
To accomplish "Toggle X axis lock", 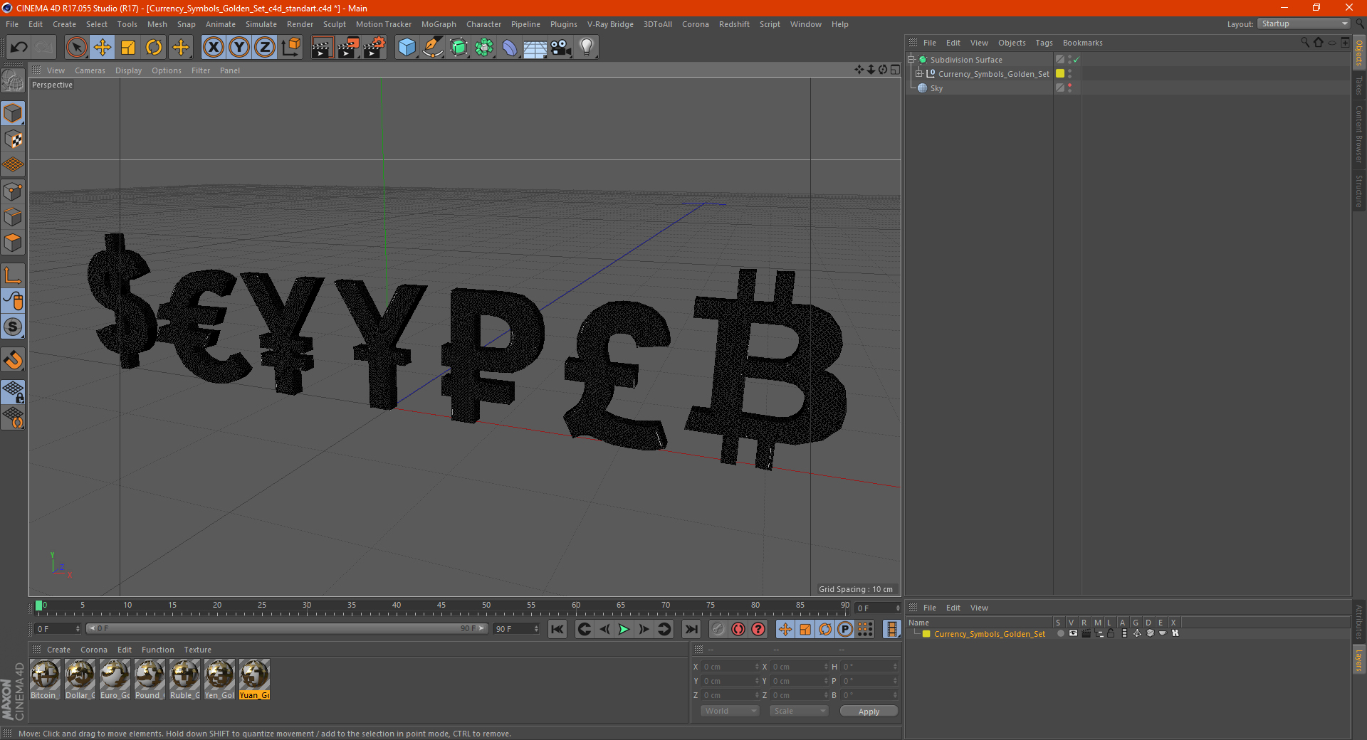I will click(213, 48).
